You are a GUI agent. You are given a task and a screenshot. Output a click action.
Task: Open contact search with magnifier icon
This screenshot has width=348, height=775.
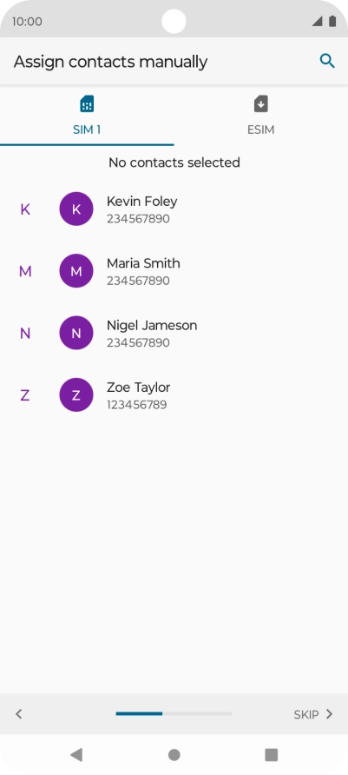point(327,62)
